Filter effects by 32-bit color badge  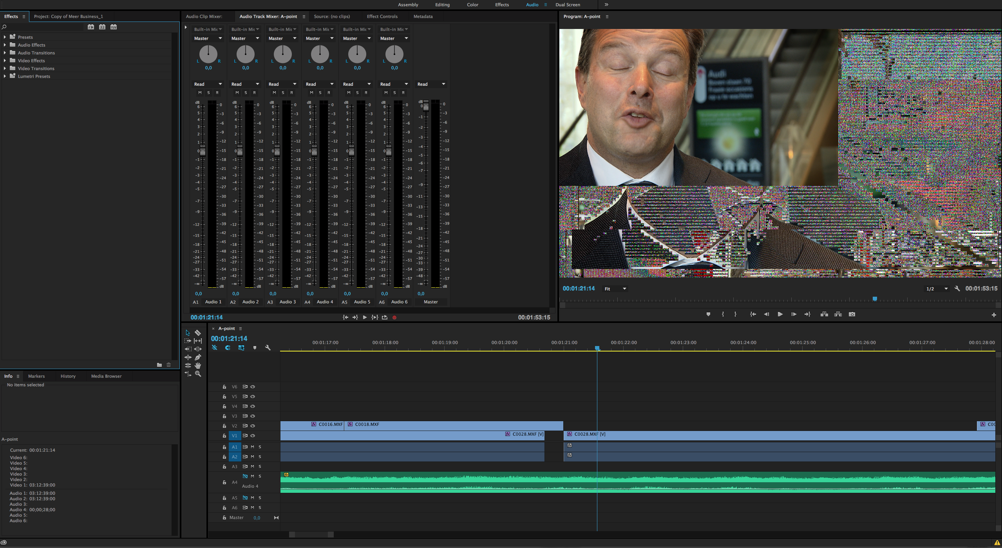(x=102, y=27)
